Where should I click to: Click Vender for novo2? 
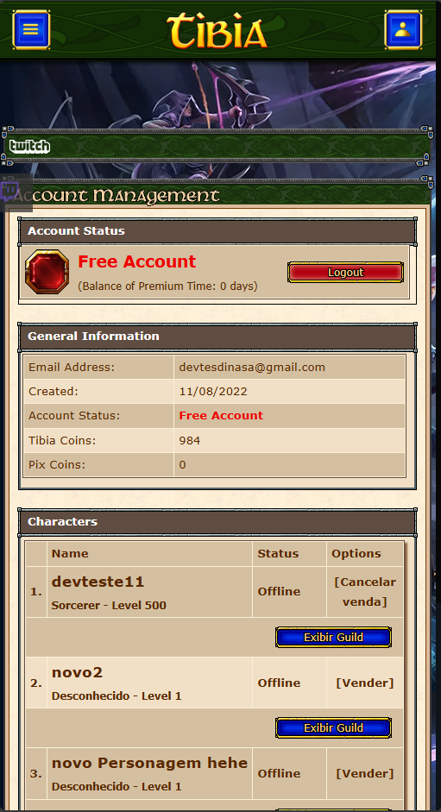[x=365, y=683]
